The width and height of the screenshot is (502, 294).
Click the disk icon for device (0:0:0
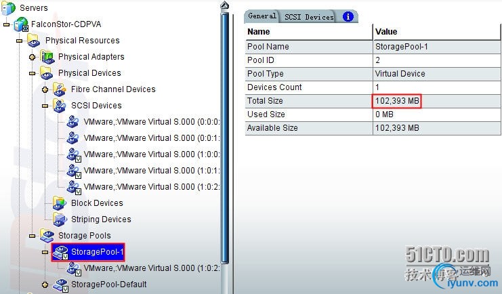[73, 122]
